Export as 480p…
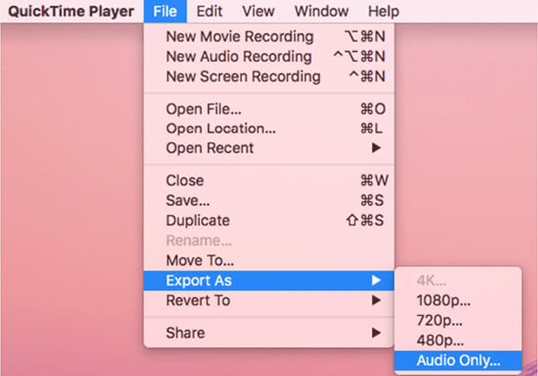Viewport: 538px width, 376px height. click(x=458, y=340)
